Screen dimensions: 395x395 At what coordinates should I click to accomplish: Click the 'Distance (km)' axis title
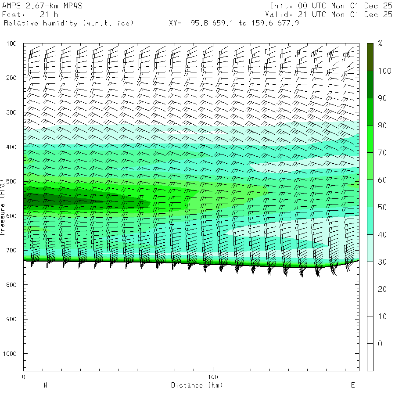coord(197,385)
